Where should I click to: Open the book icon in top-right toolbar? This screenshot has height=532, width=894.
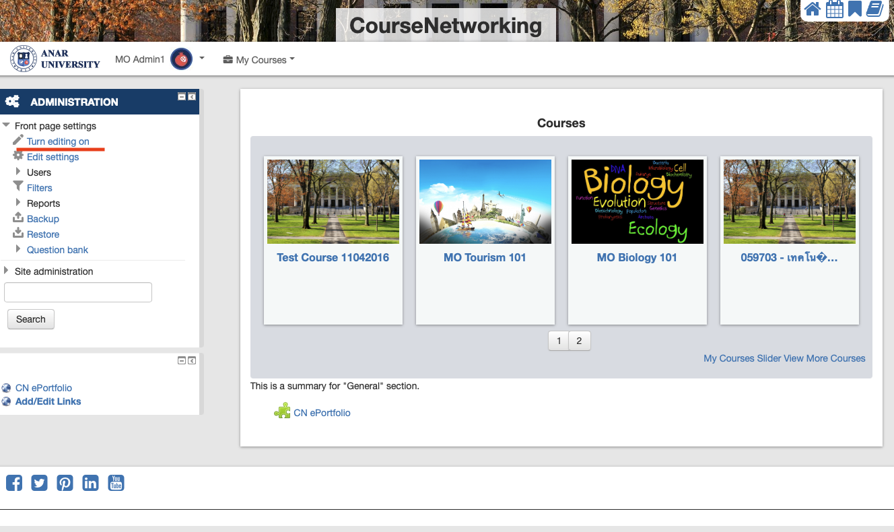click(x=874, y=9)
